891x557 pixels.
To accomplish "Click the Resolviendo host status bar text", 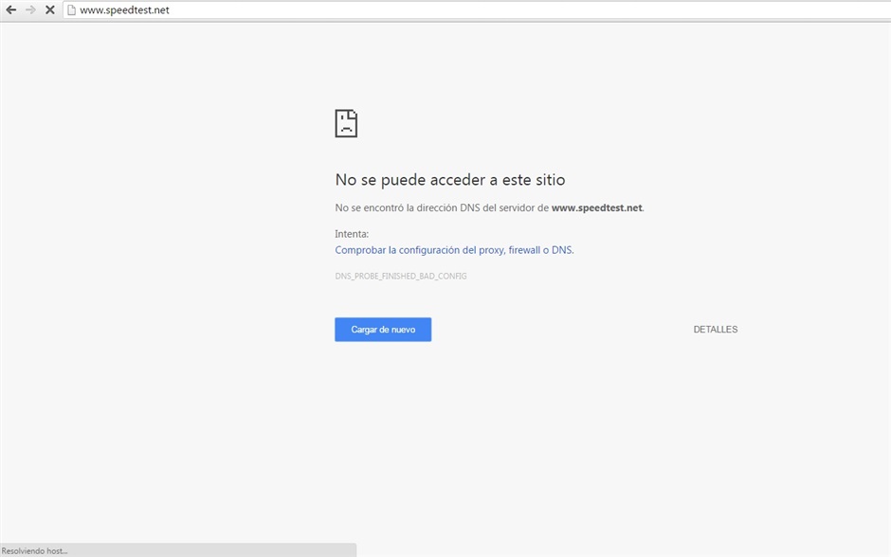I will 35,550.
